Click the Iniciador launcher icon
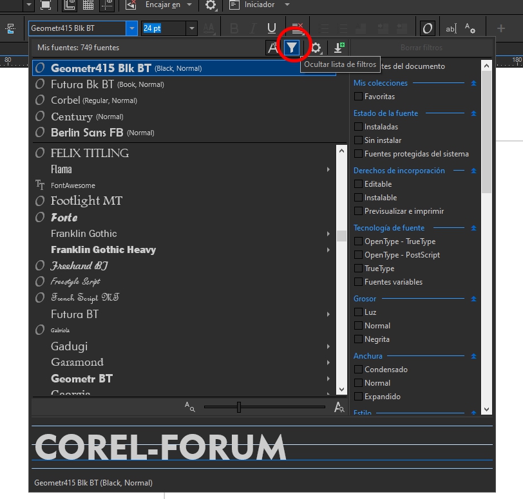 pyautogui.click(x=234, y=5)
